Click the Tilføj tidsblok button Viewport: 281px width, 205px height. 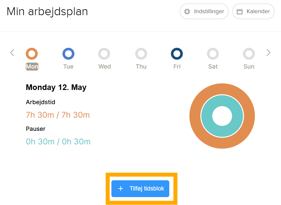tap(140, 189)
